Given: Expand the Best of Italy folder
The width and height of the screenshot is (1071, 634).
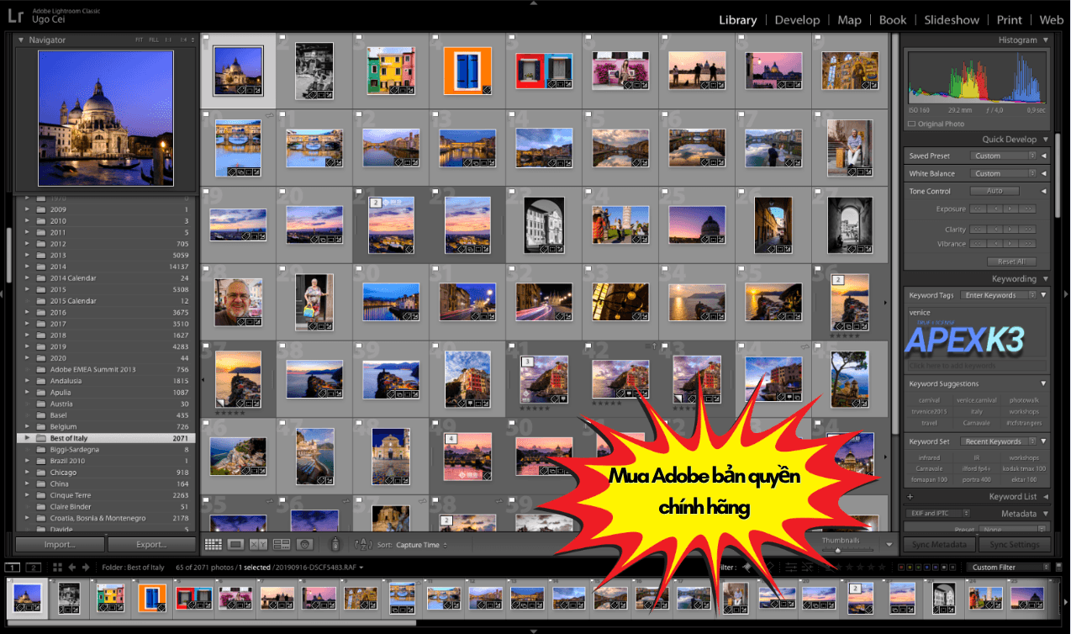Looking at the screenshot, I should pyautogui.click(x=28, y=438).
